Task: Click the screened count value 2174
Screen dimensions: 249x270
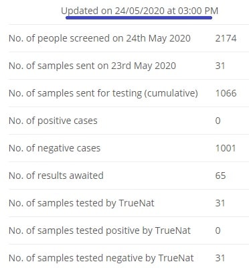Action: (x=226, y=38)
